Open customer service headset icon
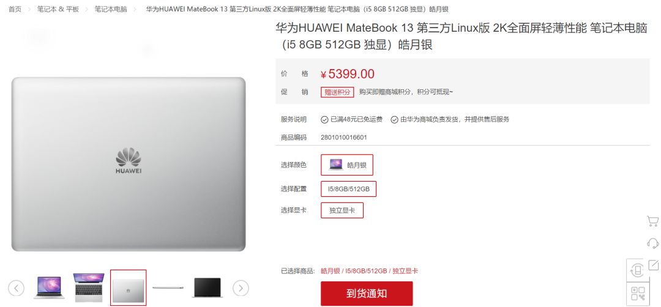Viewport: 661px width, 307px height. click(x=652, y=243)
